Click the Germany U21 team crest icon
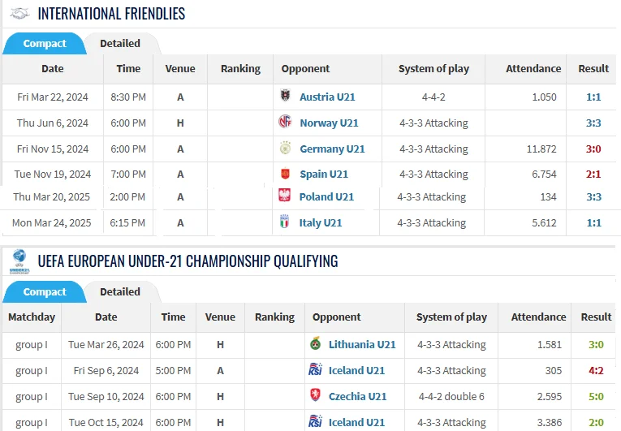The image size is (621, 431). pos(285,149)
